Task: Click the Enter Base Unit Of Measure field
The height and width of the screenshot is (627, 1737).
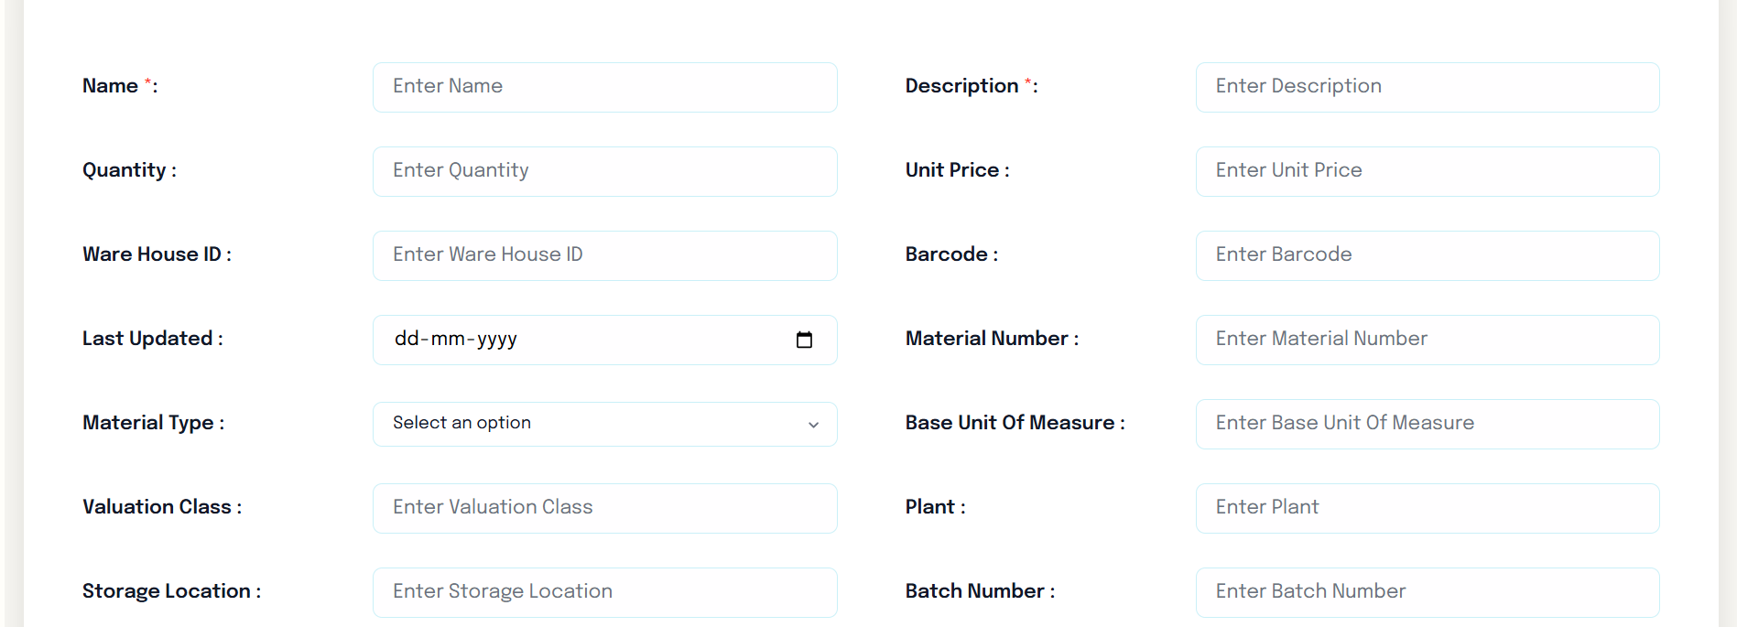Action: coord(1428,424)
